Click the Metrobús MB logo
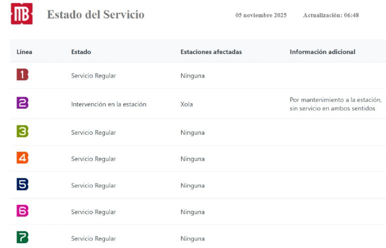This screenshot has height=248, width=386. 22,14
